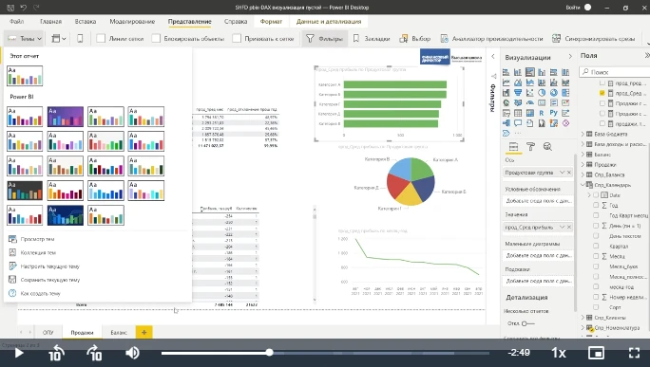Open the Как создать тему link

click(x=35, y=294)
